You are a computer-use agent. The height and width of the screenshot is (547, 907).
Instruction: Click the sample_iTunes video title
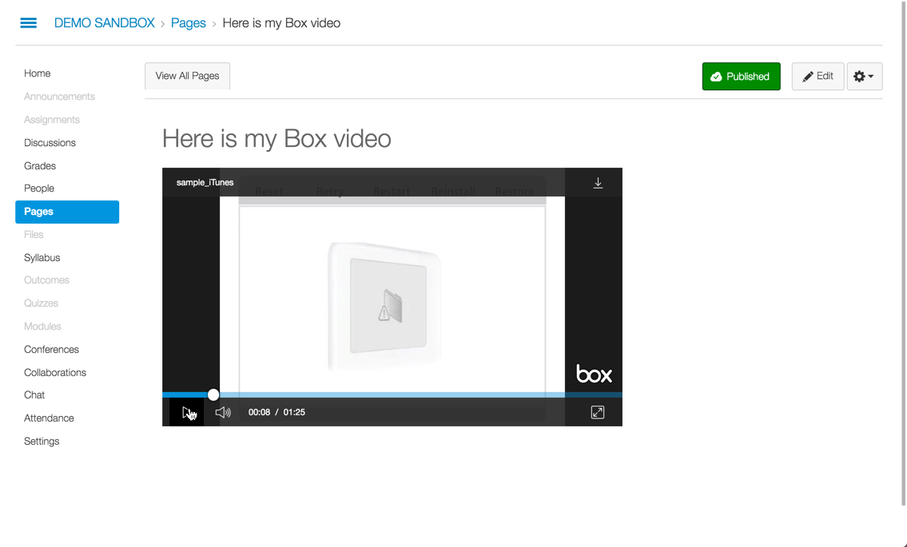[205, 183]
